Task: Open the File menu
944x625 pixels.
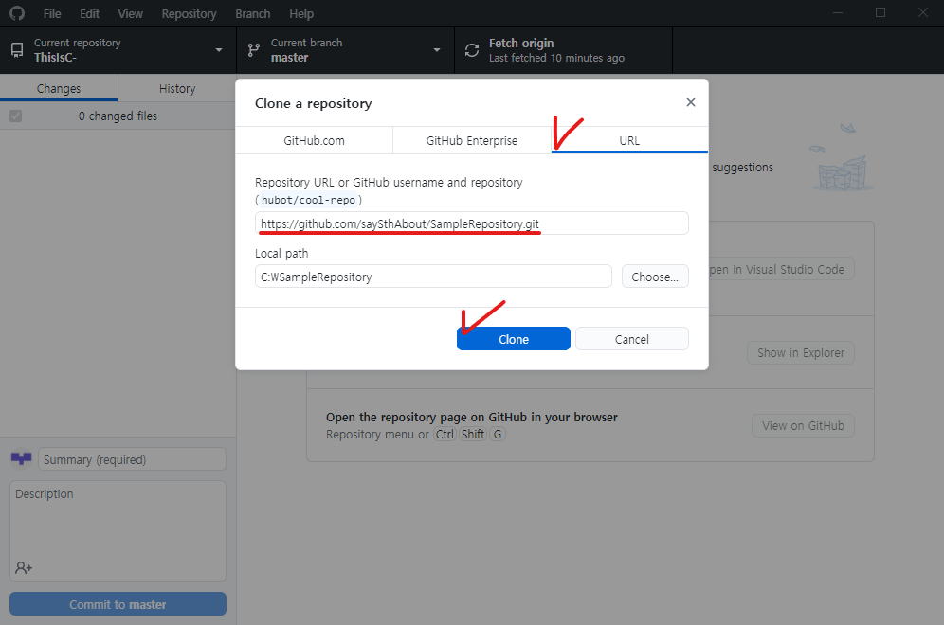Action: (x=52, y=13)
